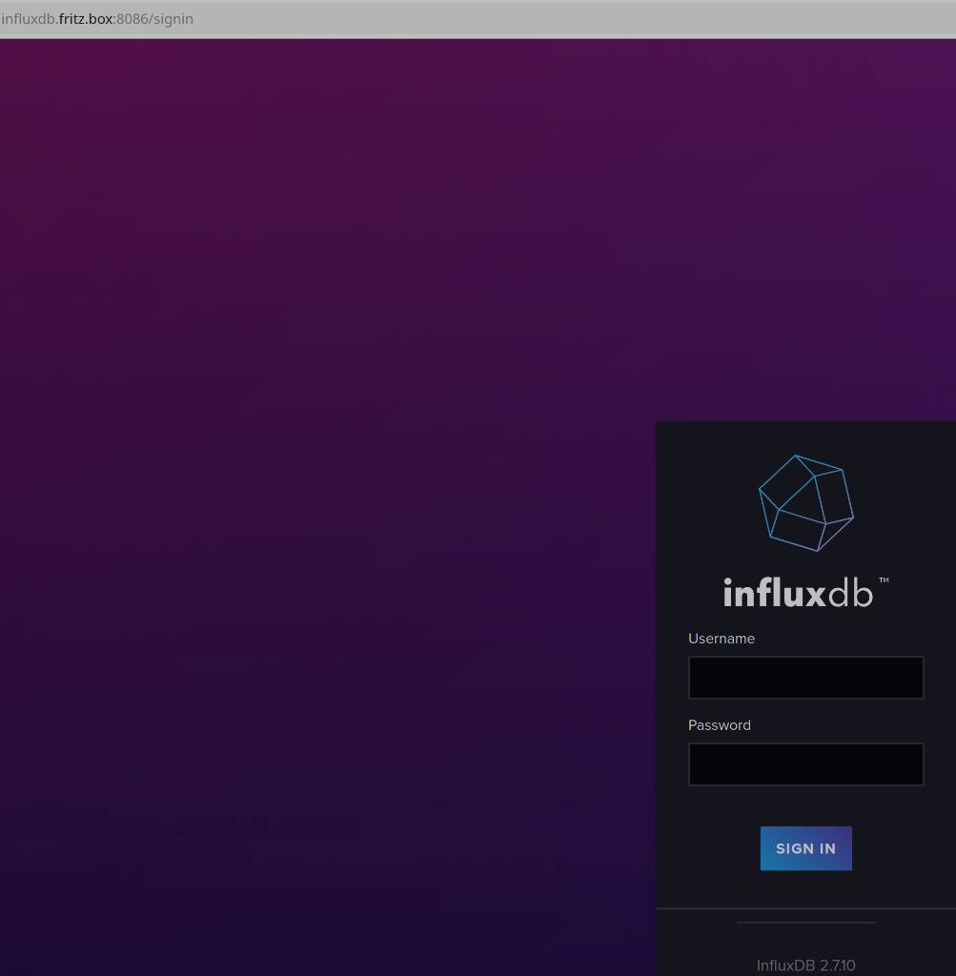This screenshot has width=956, height=976.
Task: Click the short divider line above version text
Action: (805, 923)
